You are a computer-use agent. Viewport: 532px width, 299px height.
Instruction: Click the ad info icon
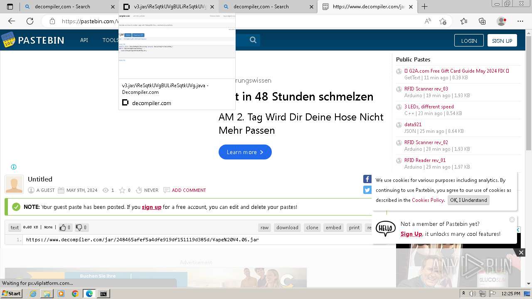(x=14, y=167)
